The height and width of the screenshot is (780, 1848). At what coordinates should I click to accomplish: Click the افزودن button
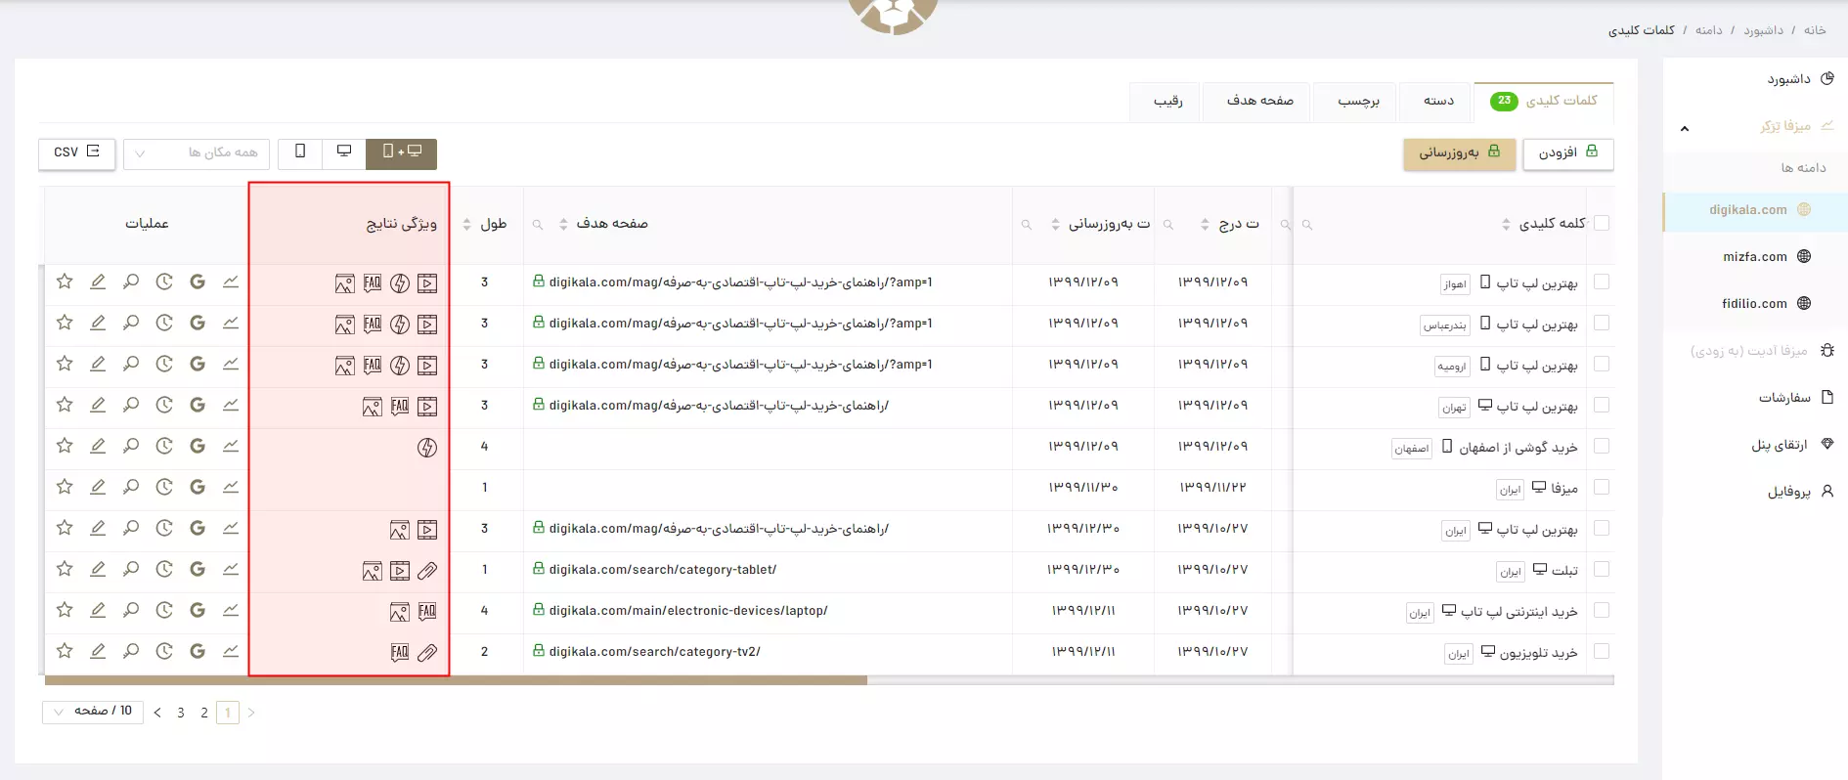[1568, 153]
